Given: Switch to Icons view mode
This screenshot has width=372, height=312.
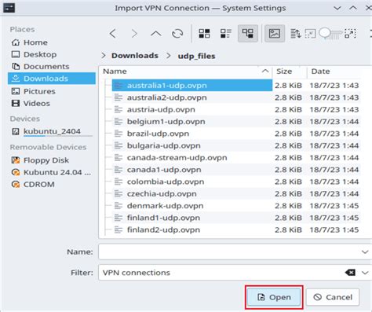Looking at the screenshot, I should tap(204, 34).
